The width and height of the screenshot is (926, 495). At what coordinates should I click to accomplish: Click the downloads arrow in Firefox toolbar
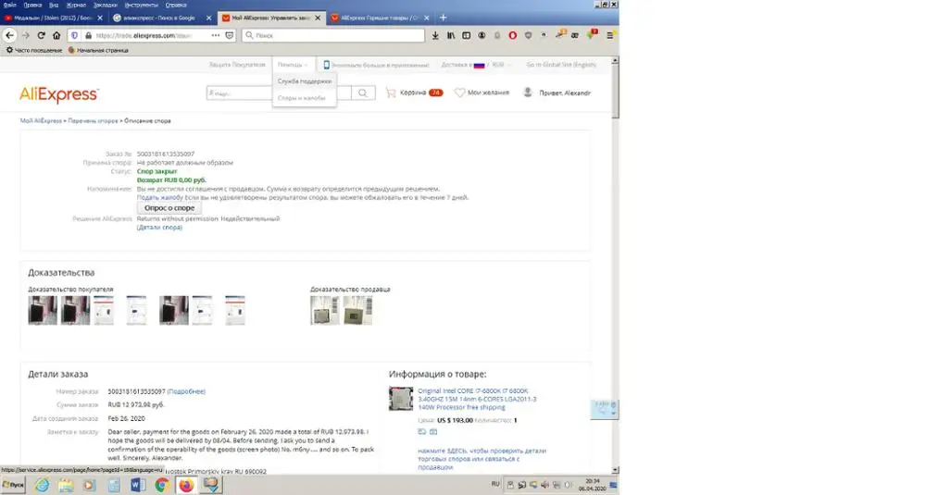coord(435,35)
